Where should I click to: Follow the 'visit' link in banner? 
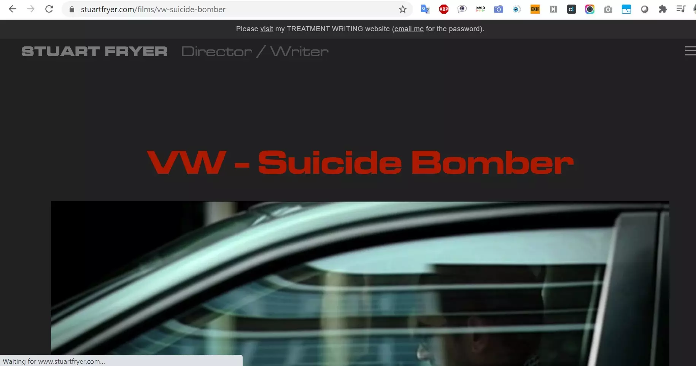click(x=267, y=29)
